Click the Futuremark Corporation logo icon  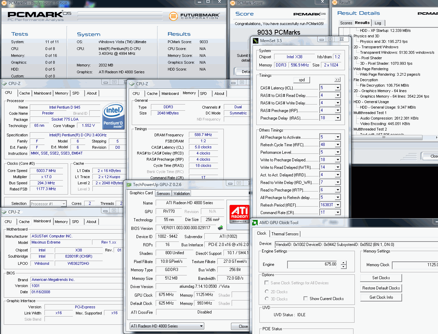click(x=173, y=16)
